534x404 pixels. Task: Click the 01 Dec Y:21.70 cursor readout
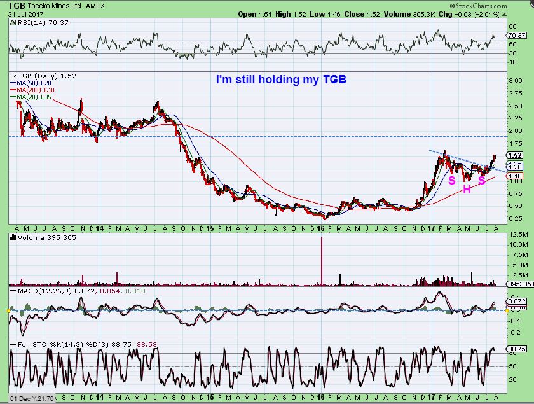32,398
